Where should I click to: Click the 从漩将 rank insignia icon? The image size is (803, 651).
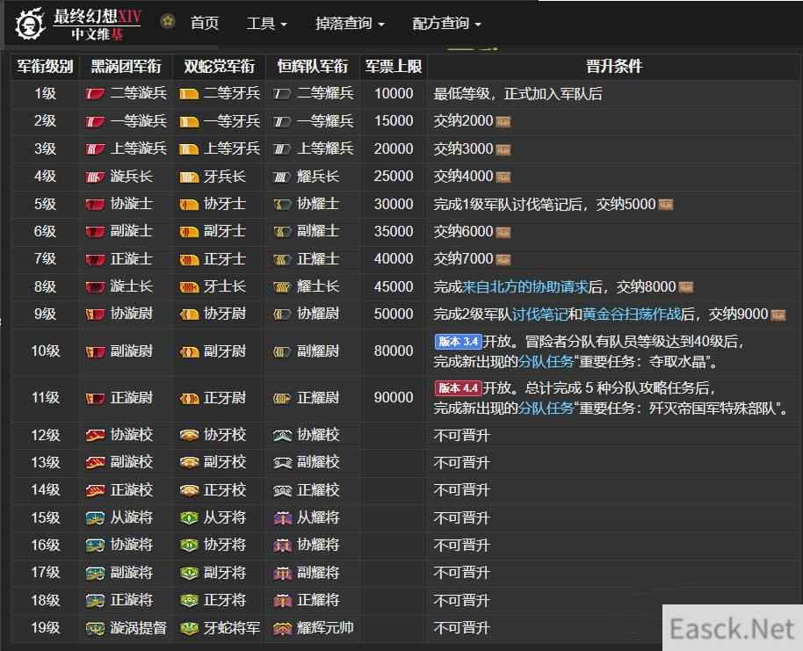95,517
